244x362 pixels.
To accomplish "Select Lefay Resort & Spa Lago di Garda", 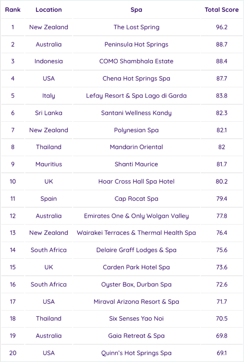I will point(136,96).
